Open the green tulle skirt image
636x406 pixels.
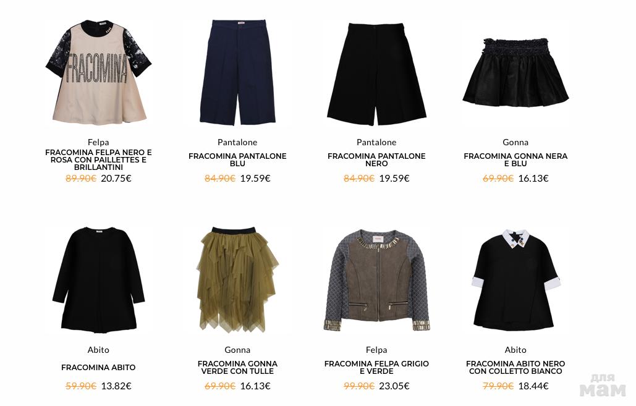pos(237,279)
